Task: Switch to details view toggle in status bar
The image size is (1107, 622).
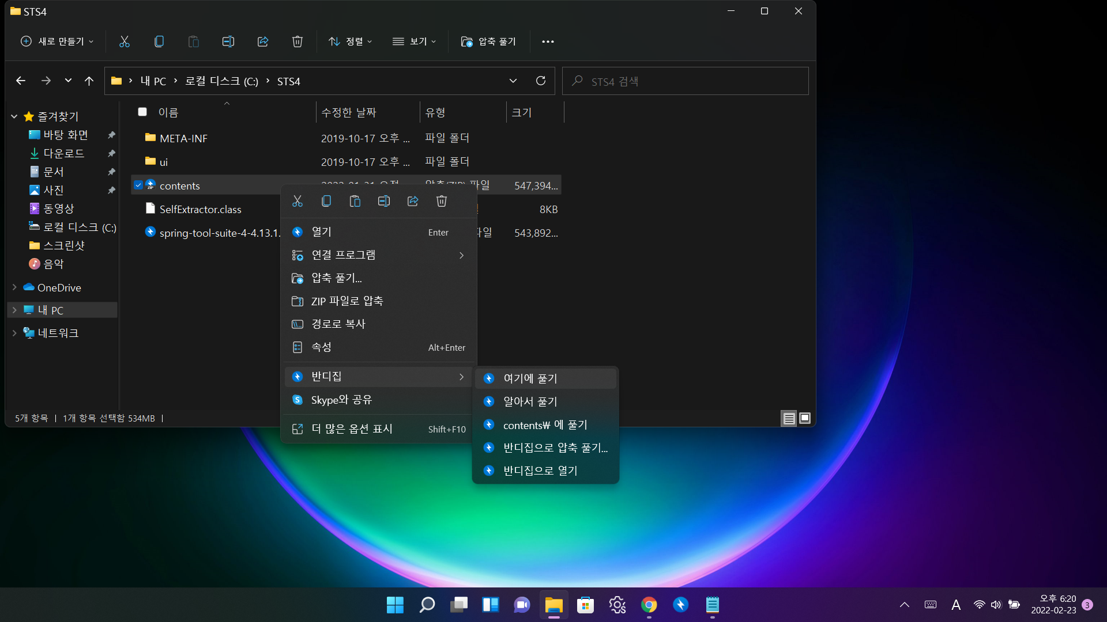Action: 789,418
